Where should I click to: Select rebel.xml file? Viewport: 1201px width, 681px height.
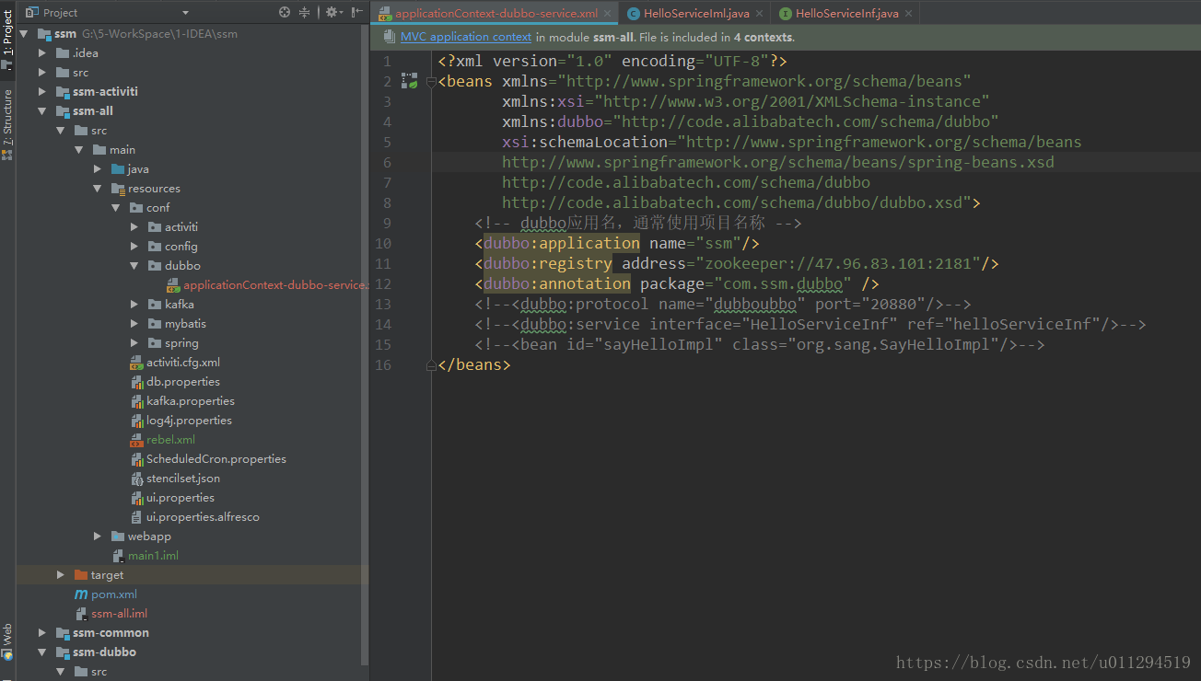[x=170, y=440]
